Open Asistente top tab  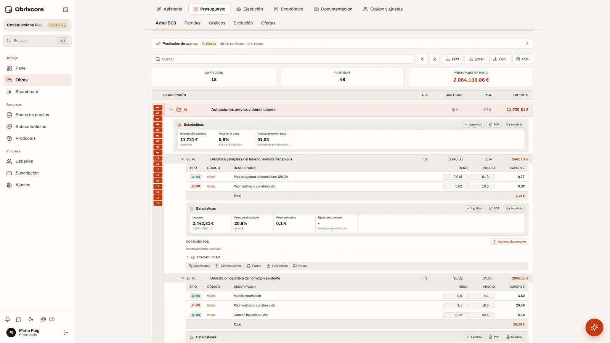pos(170,9)
